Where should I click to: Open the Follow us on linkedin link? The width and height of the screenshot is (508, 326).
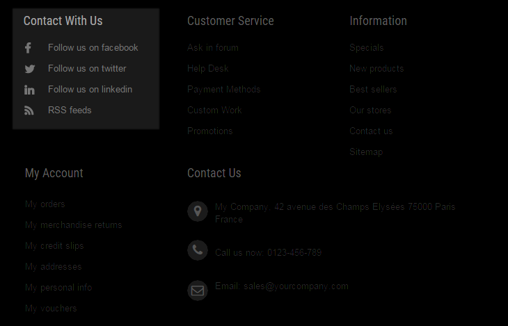[x=90, y=90]
